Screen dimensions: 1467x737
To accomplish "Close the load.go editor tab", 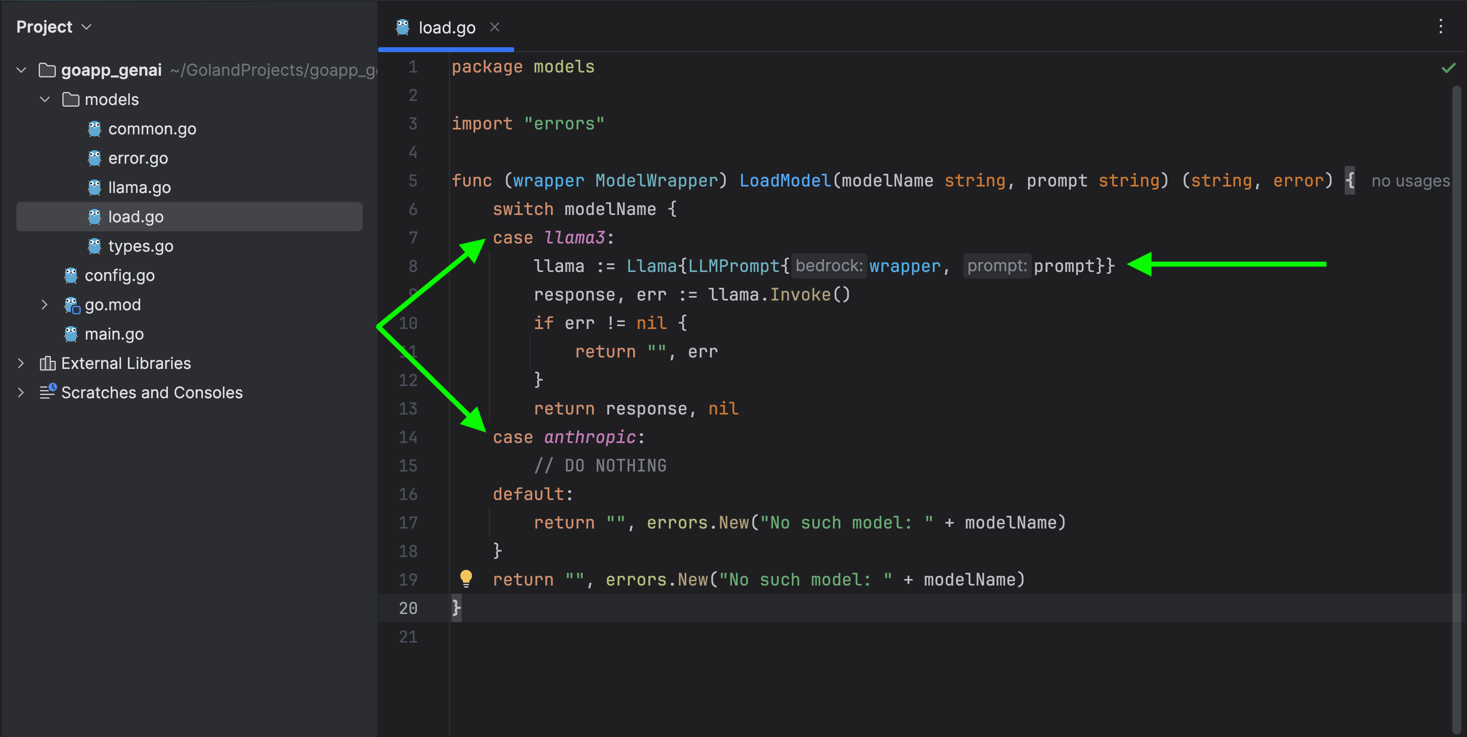I will coord(494,27).
